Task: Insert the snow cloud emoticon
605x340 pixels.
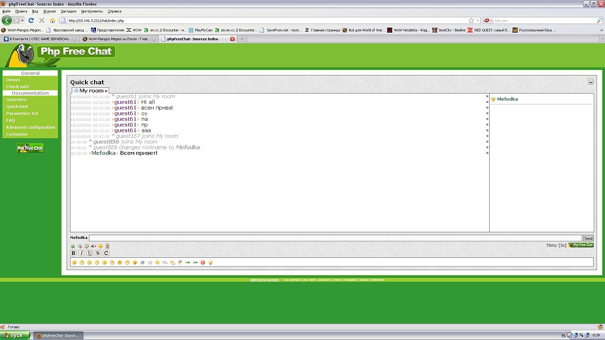Action: tap(150, 263)
